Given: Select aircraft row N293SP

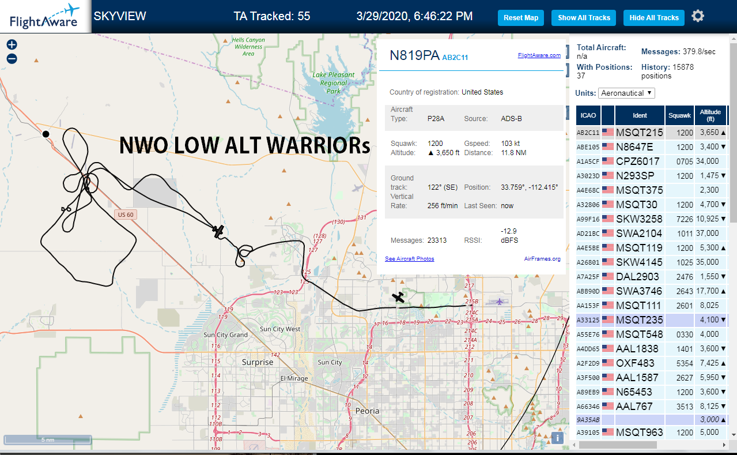Looking at the screenshot, I should (x=652, y=175).
